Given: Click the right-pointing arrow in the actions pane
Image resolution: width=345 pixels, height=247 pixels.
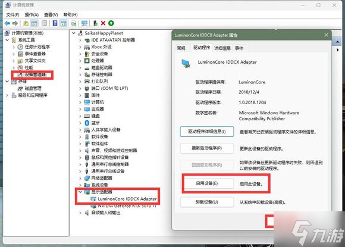Looking at the screenshot, I should [x=338, y=50].
